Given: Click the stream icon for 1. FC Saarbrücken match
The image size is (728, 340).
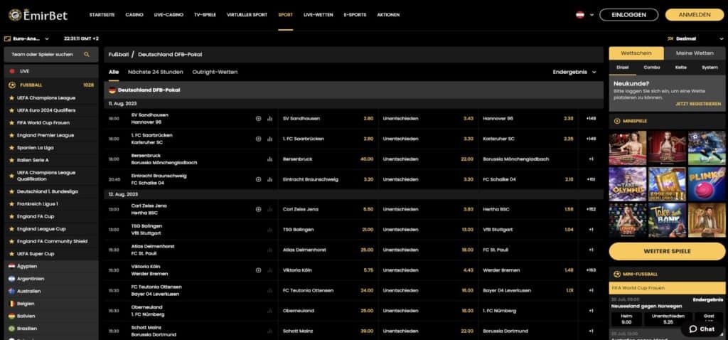Looking at the screenshot, I should coord(259,139).
